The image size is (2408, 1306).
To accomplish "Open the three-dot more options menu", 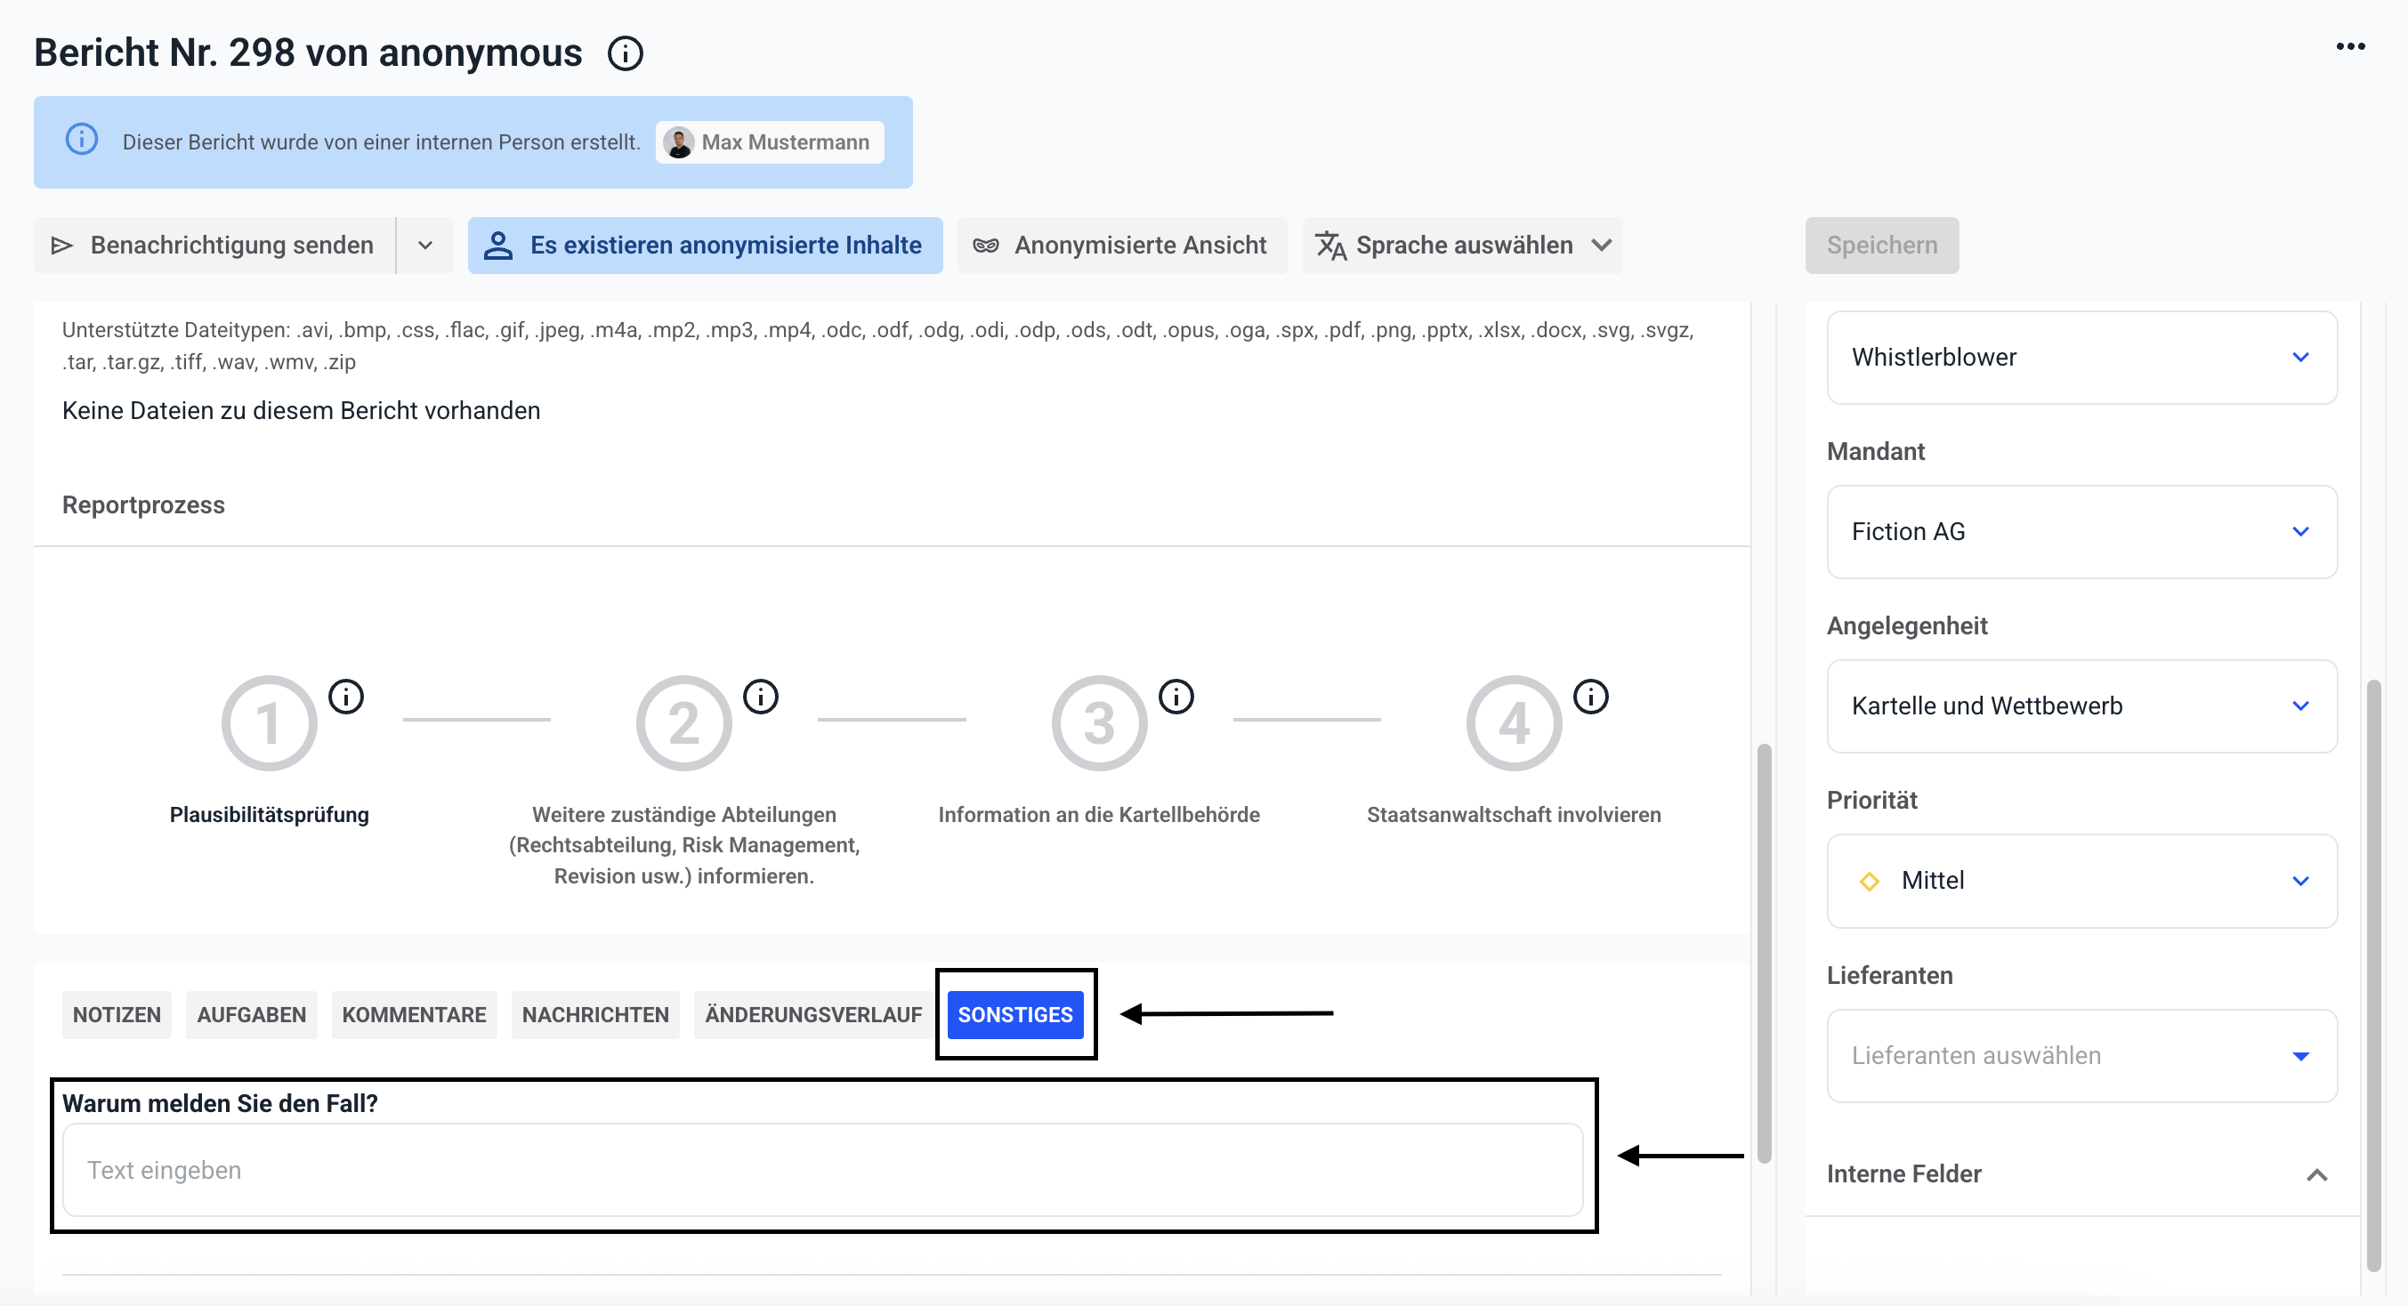I will 2350,47.
